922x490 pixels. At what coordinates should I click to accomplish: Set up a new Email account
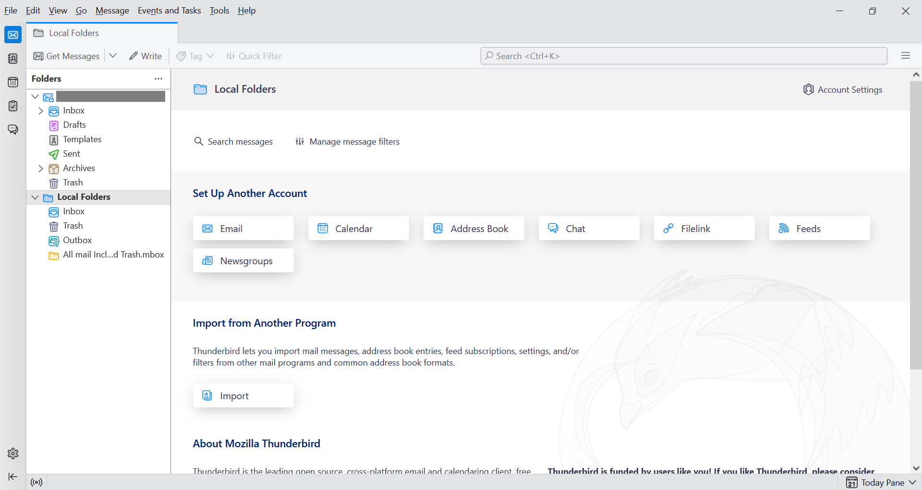243,229
